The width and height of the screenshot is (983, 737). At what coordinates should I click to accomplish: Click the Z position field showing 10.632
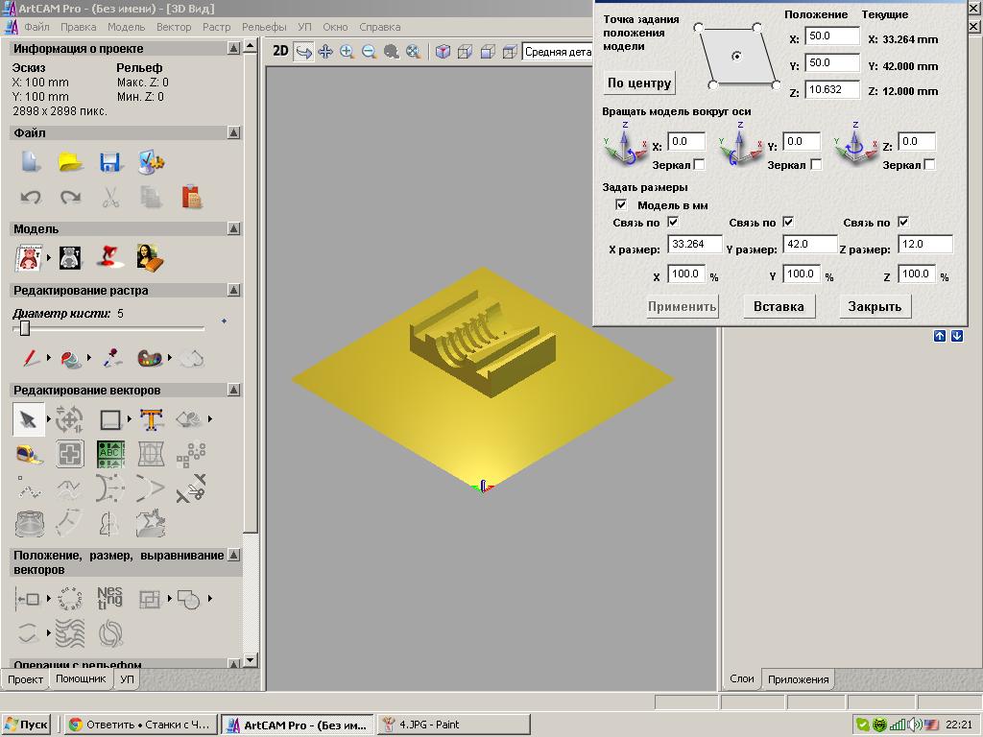pos(832,89)
